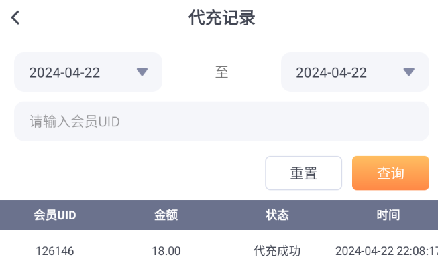Image resolution: width=438 pixels, height=269 pixels.
Task: Select the 金额 column header
Action: [166, 215]
